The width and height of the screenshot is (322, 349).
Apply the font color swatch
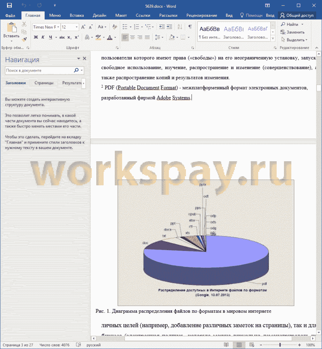point(110,37)
